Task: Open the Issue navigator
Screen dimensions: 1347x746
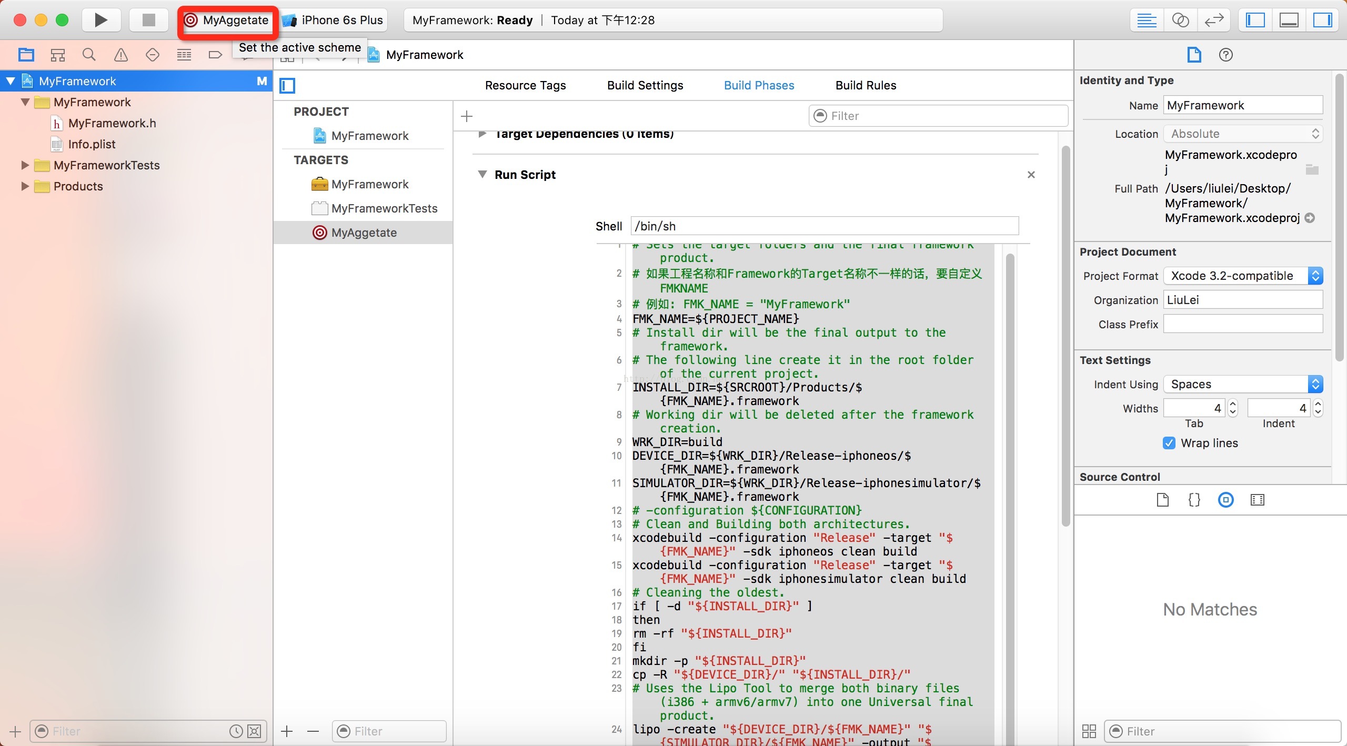Action: [x=121, y=55]
